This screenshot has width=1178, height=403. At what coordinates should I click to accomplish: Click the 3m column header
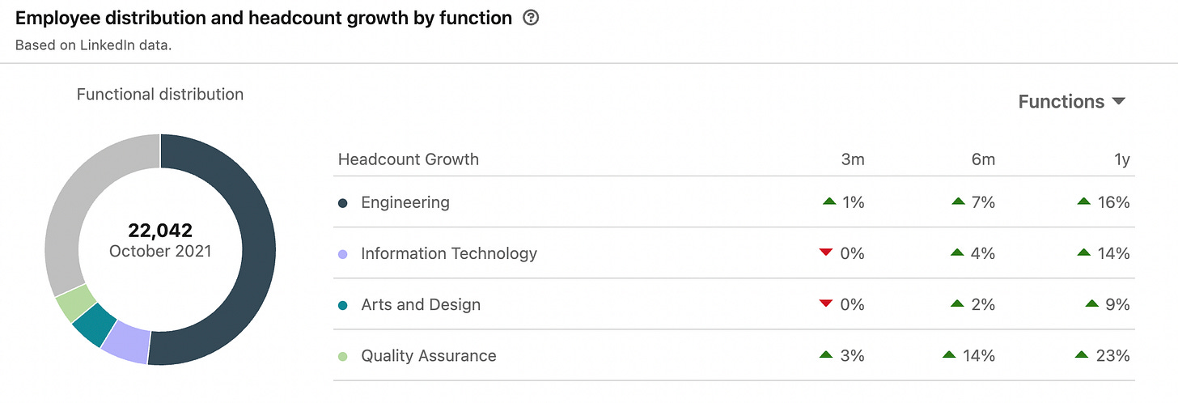point(853,160)
